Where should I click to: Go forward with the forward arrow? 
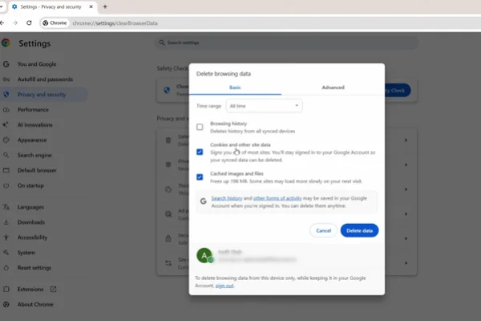click(15, 22)
